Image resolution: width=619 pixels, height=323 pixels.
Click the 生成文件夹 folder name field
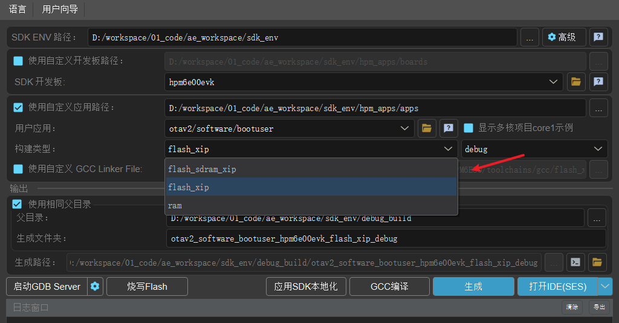(386, 238)
